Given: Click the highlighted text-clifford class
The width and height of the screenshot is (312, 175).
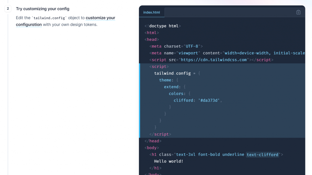Looking at the screenshot, I should (x=262, y=155).
